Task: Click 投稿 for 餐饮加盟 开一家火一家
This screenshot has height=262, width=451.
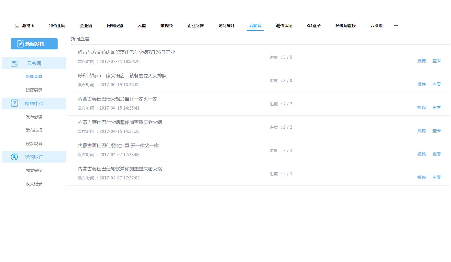Action: (x=421, y=154)
